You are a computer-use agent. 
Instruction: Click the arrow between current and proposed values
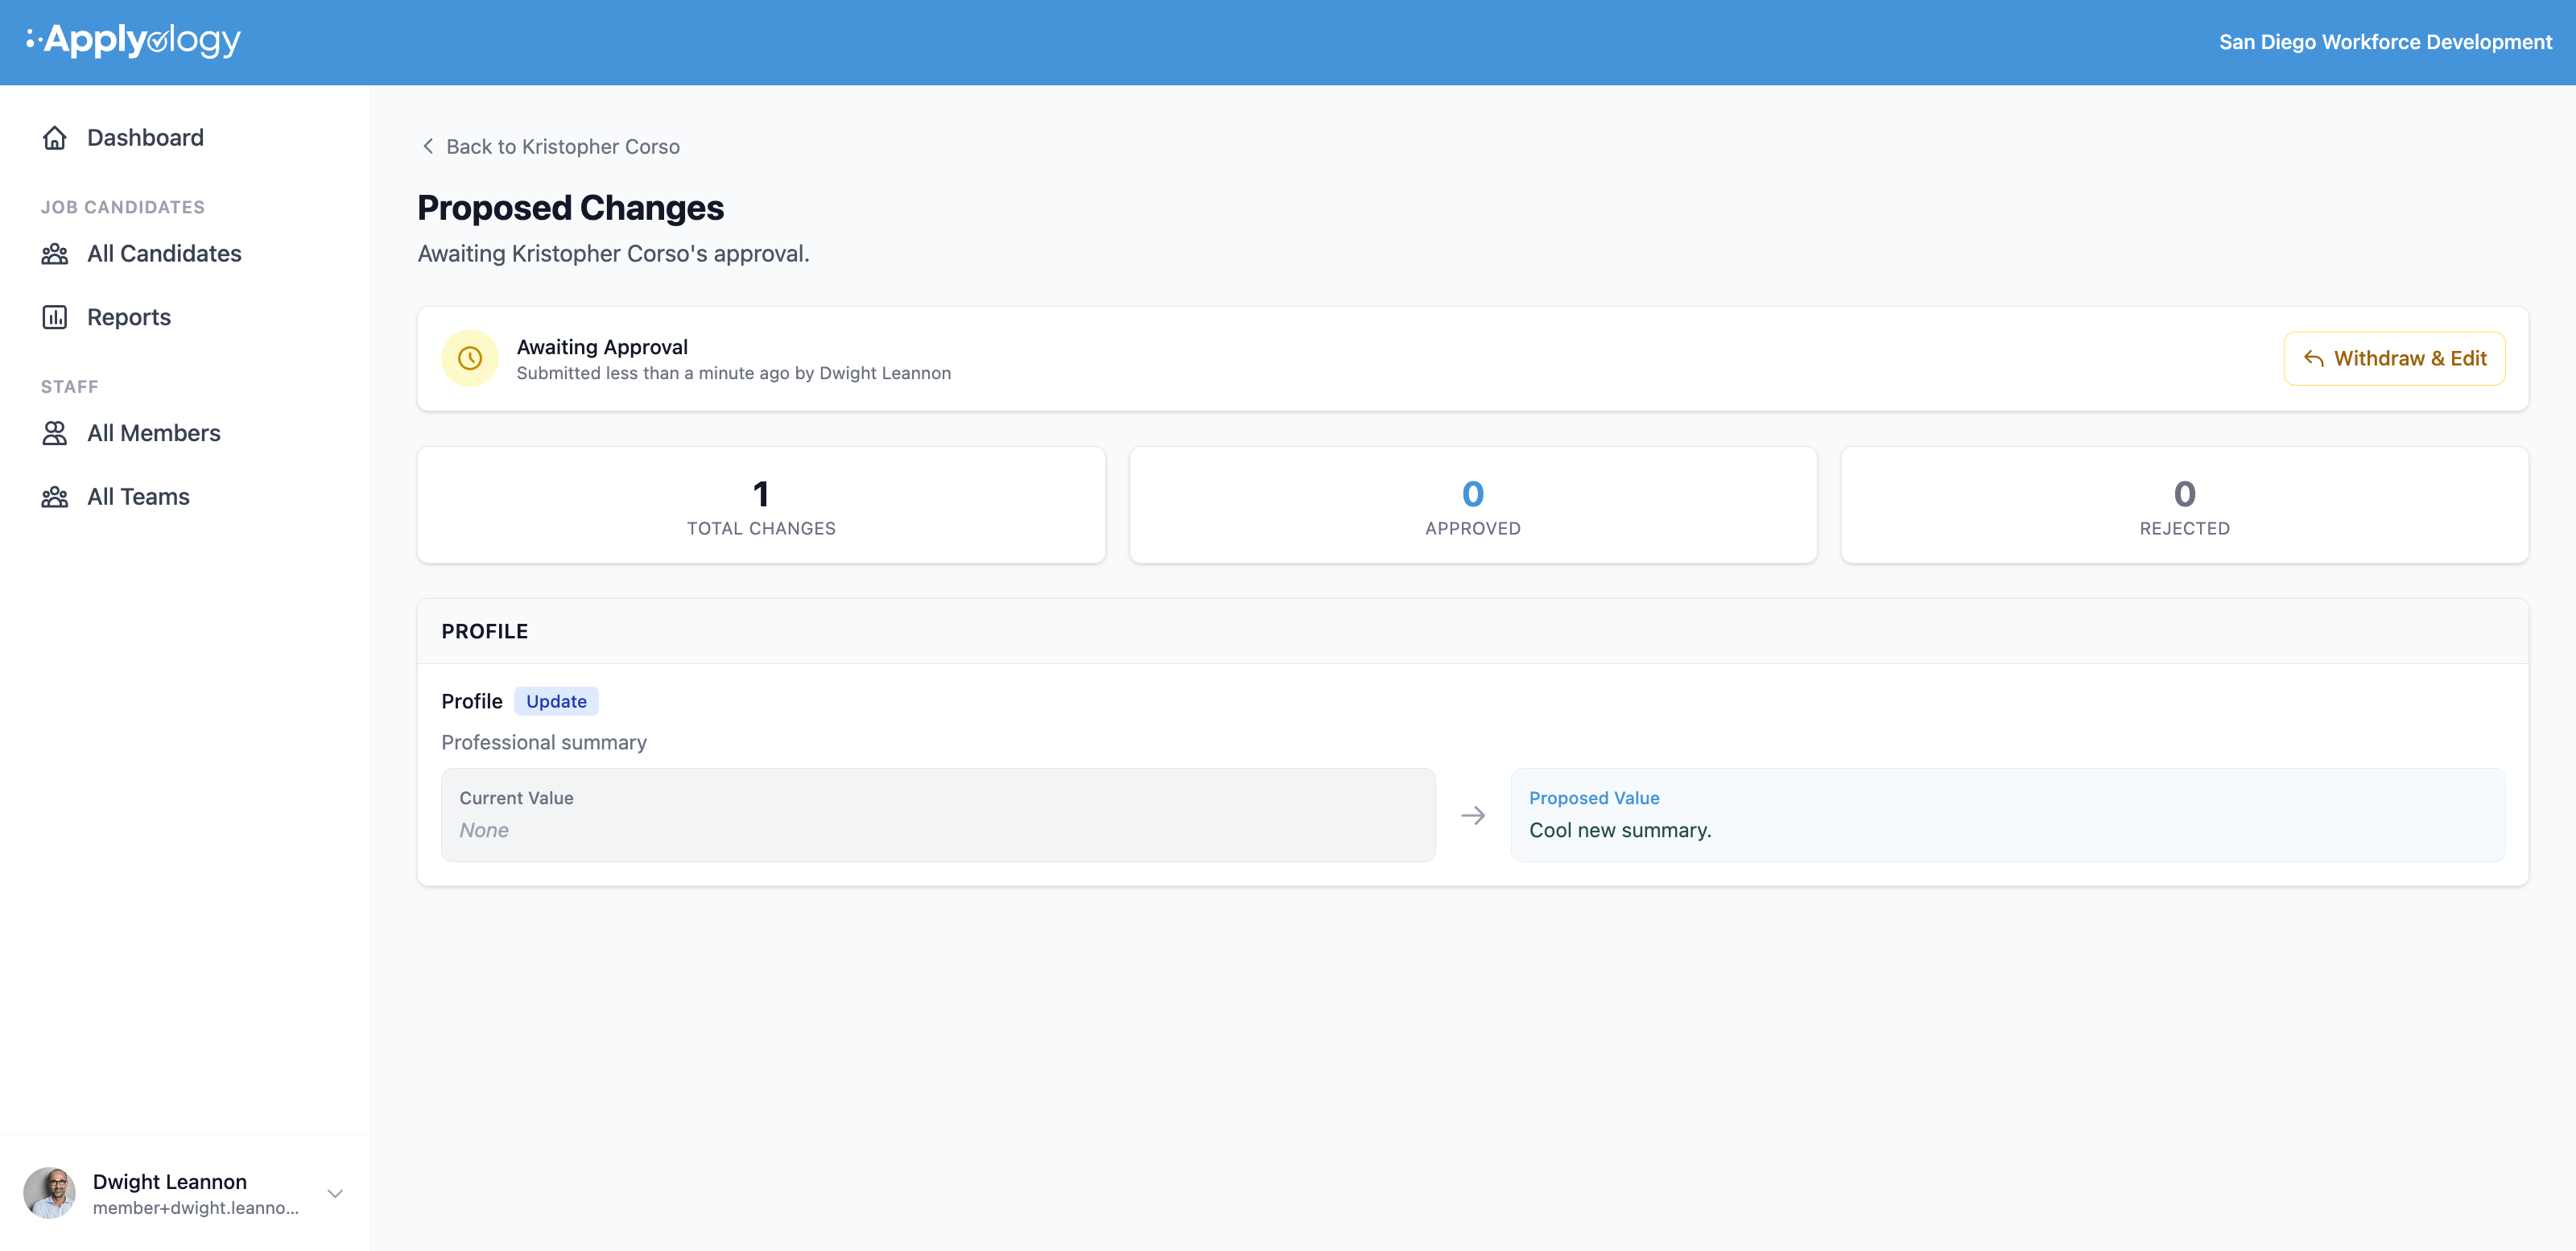pos(1473,816)
